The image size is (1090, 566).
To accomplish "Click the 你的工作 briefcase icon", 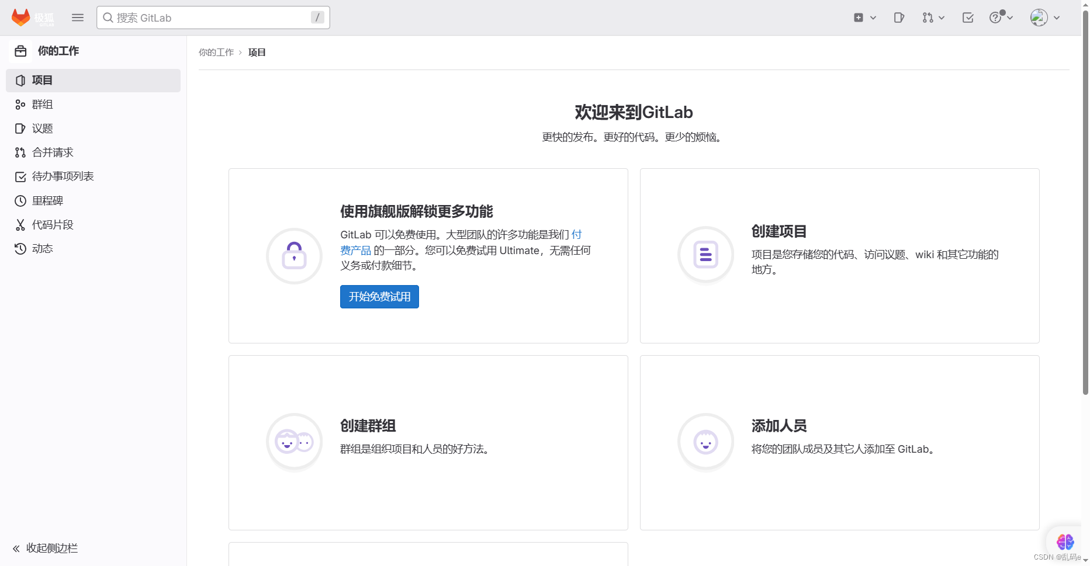I will click(20, 51).
